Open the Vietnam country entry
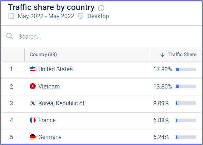203x145 pixels. (x=49, y=86)
